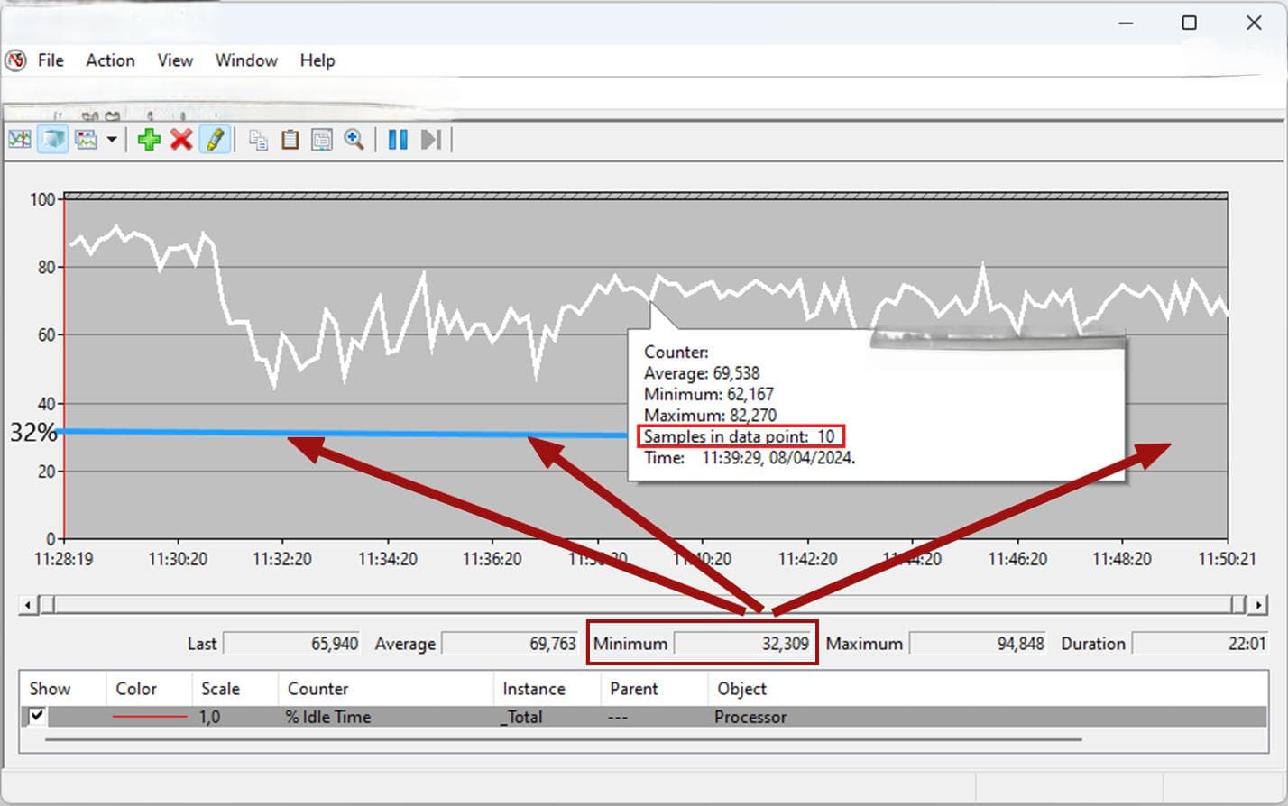Click the Show column header
The height and width of the screenshot is (806, 1288).
(50, 689)
